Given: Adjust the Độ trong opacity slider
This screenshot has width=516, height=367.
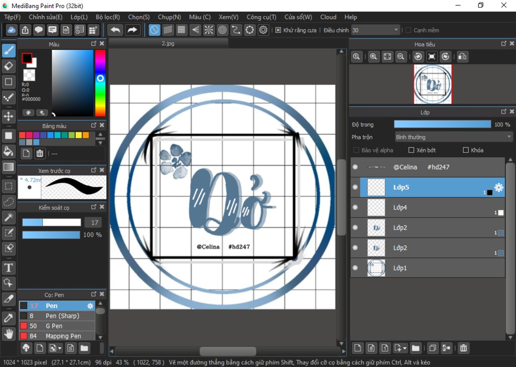Looking at the screenshot, I should (x=442, y=124).
